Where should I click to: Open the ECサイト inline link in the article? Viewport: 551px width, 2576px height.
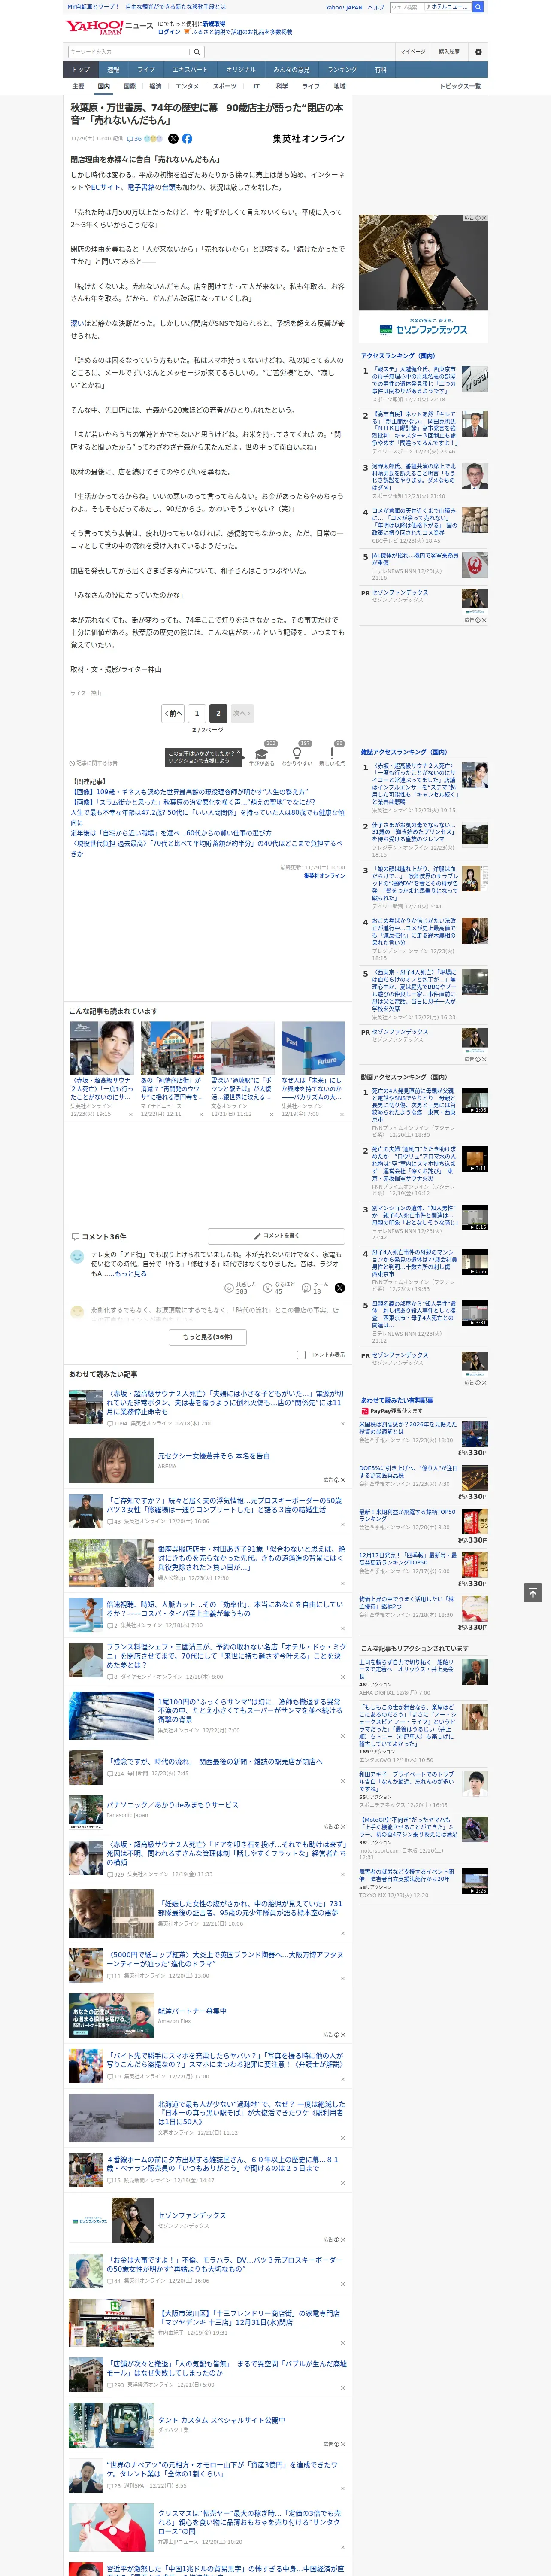tap(105, 187)
